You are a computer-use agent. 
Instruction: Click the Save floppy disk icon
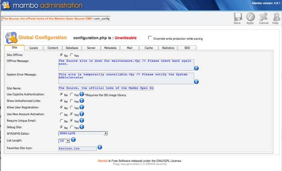point(237,17)
